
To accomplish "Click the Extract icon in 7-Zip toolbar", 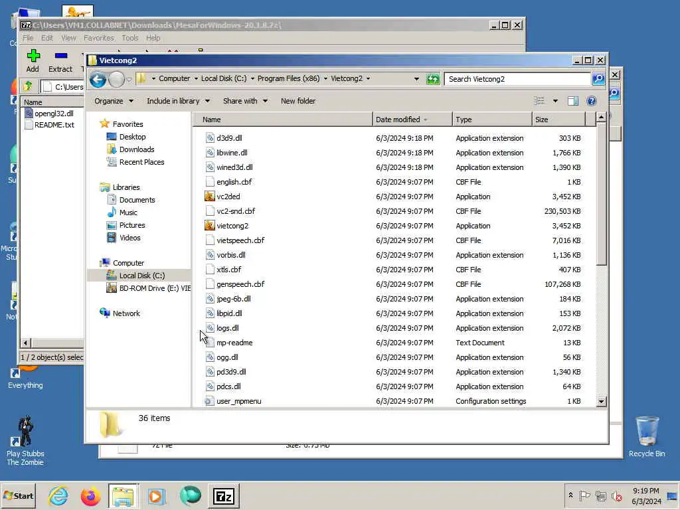I will (x=61, y=56).
